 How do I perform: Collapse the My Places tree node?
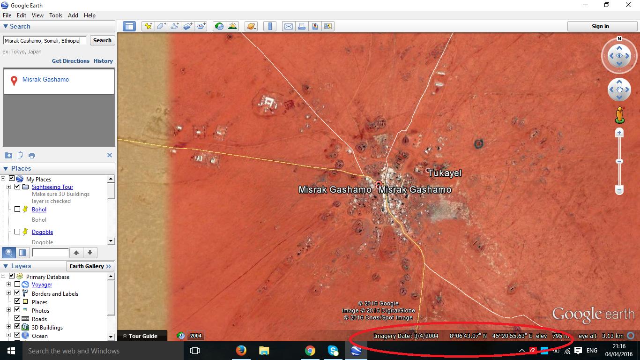[3, 179]
